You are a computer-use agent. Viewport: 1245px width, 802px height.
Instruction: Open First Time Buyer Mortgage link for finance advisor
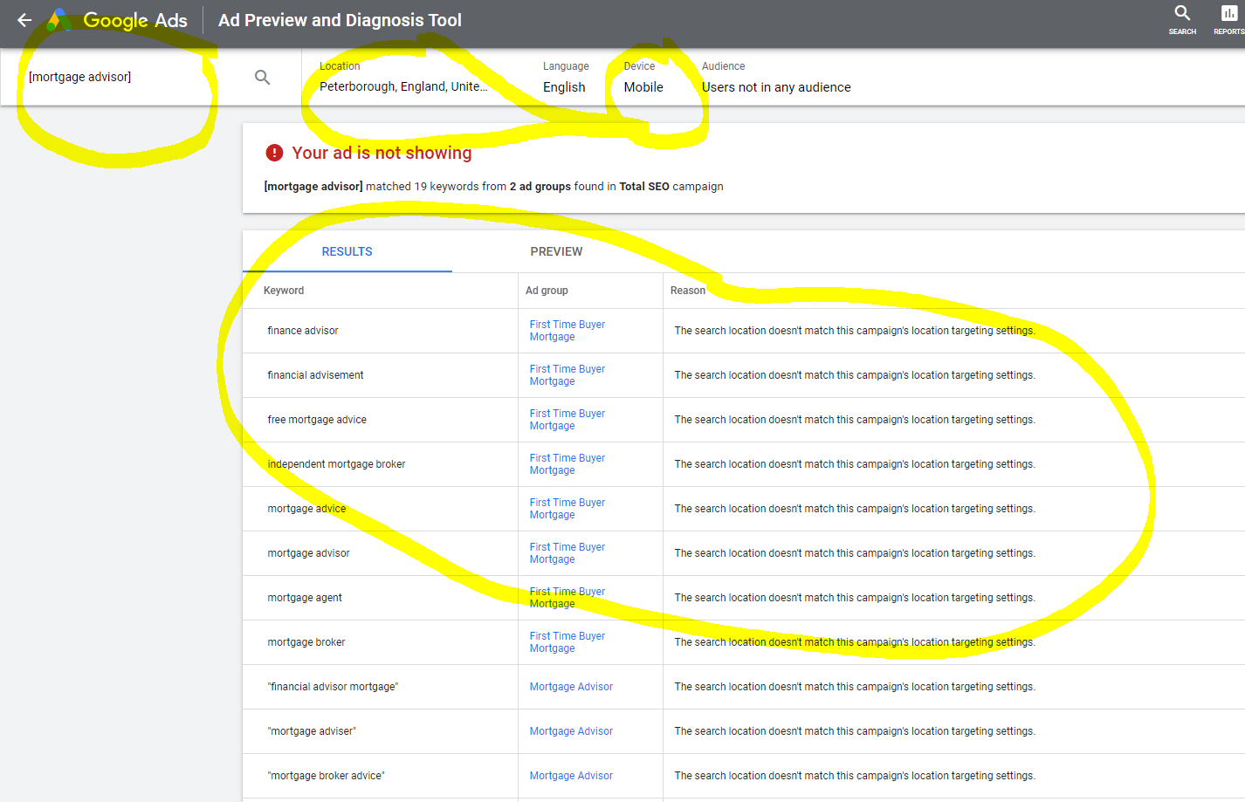567,331
